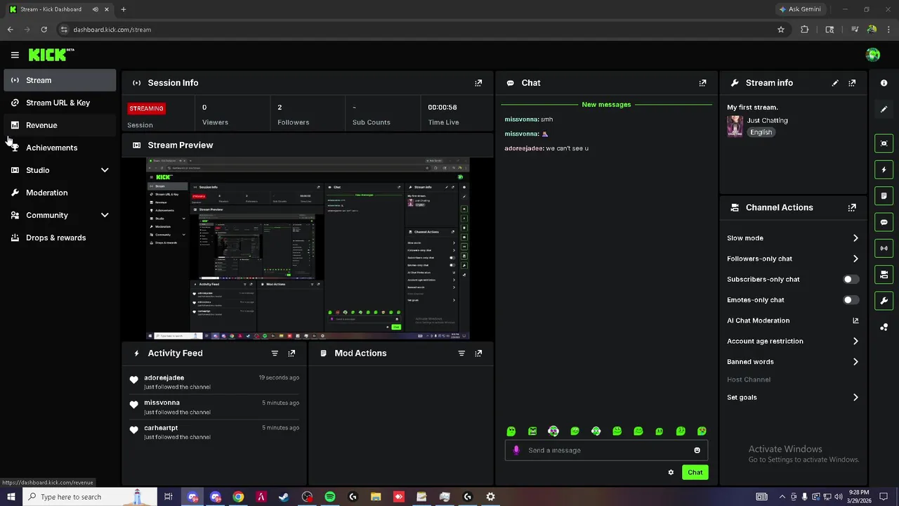Open chat settings gear icon

[x=671, y=472]
